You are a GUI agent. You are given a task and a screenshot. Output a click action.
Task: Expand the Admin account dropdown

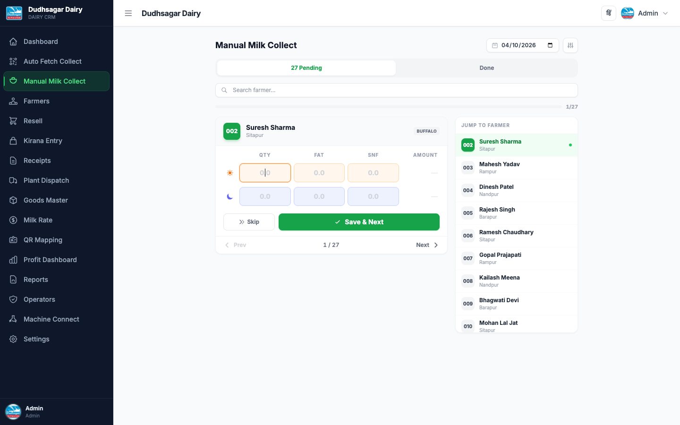pos(645,13)
